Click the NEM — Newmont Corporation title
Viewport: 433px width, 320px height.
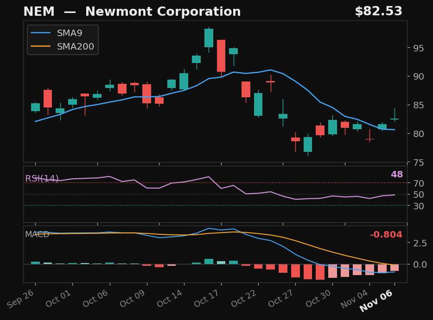coord(132,12)
